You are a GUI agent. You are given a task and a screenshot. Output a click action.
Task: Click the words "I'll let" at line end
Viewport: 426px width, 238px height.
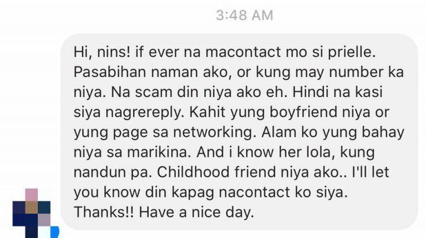371,172
